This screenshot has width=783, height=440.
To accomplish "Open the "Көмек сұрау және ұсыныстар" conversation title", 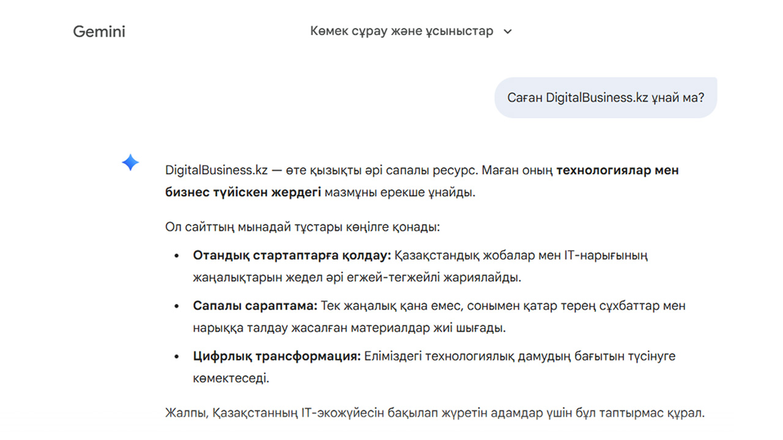I will coord(401,31).
